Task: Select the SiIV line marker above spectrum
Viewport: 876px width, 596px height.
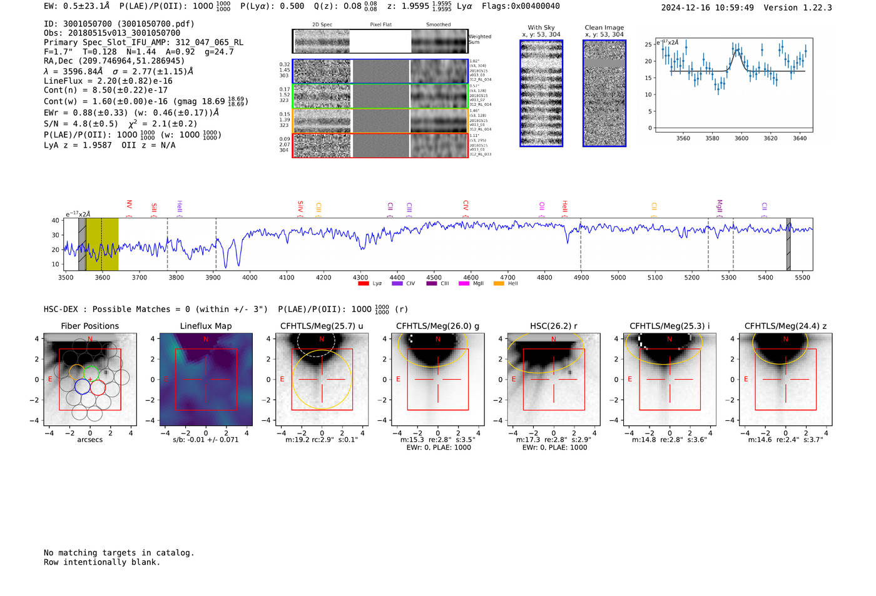Action: (x=300, y=208)
